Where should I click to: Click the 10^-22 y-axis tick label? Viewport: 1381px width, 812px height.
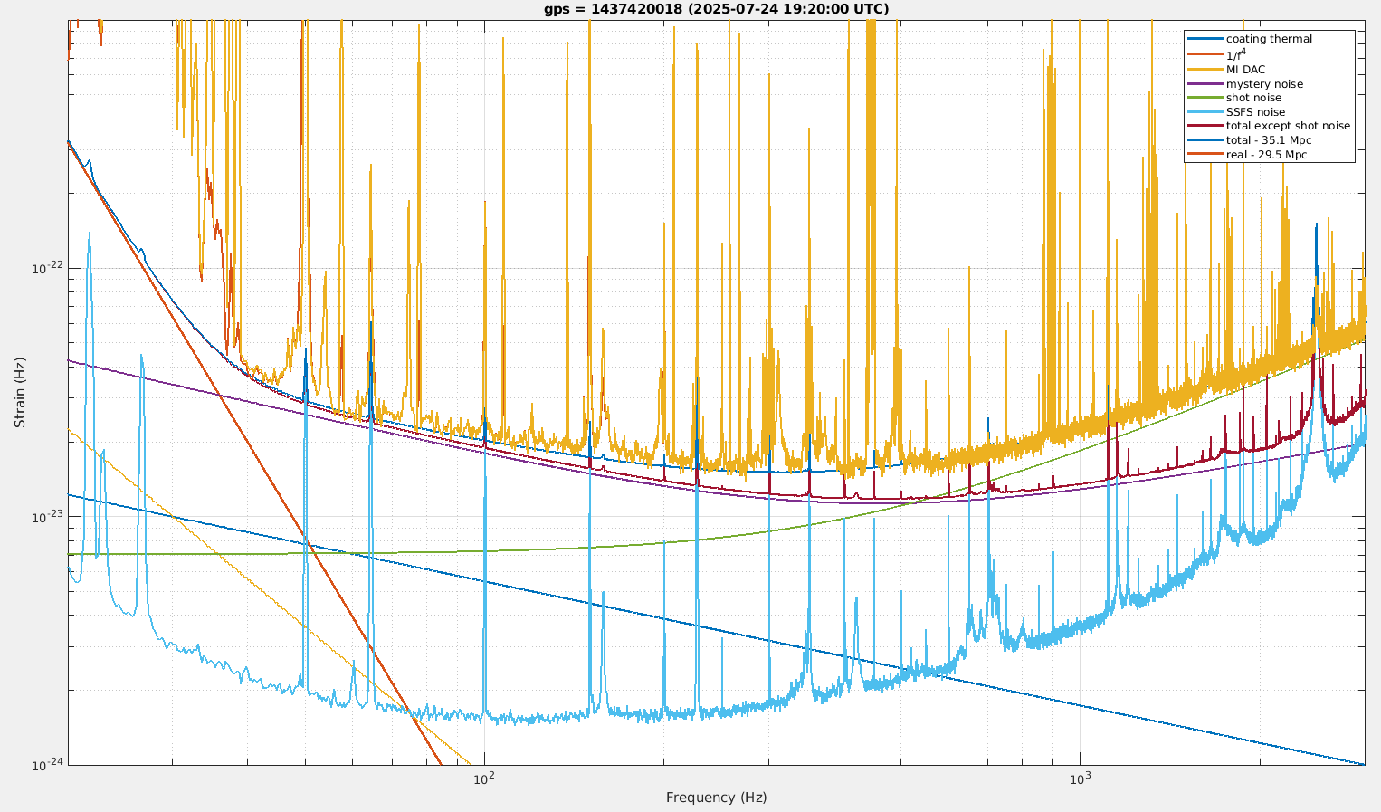click(47, 267)
